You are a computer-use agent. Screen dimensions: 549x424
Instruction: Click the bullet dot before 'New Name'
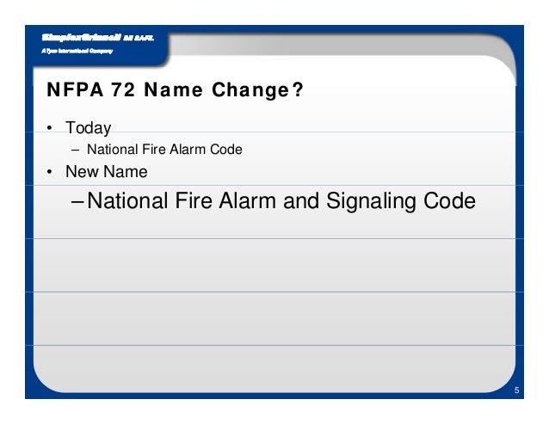51,173
